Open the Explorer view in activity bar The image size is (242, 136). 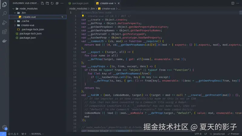5,4
